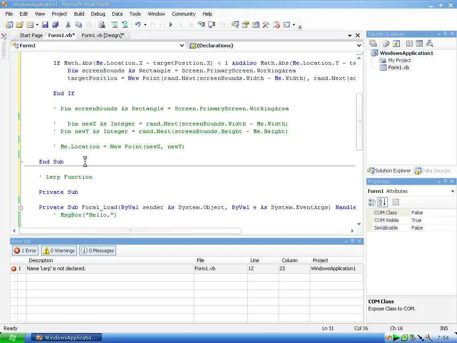Screen dimensions: 457x343
Task: Open the auto-hidden Toolbox side tab
Action: [4, 46]
